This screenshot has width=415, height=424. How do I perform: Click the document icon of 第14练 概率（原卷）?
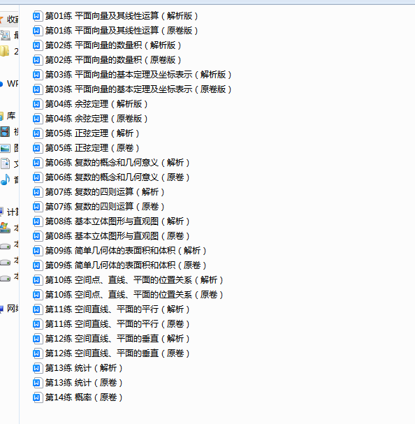point(37,397)
